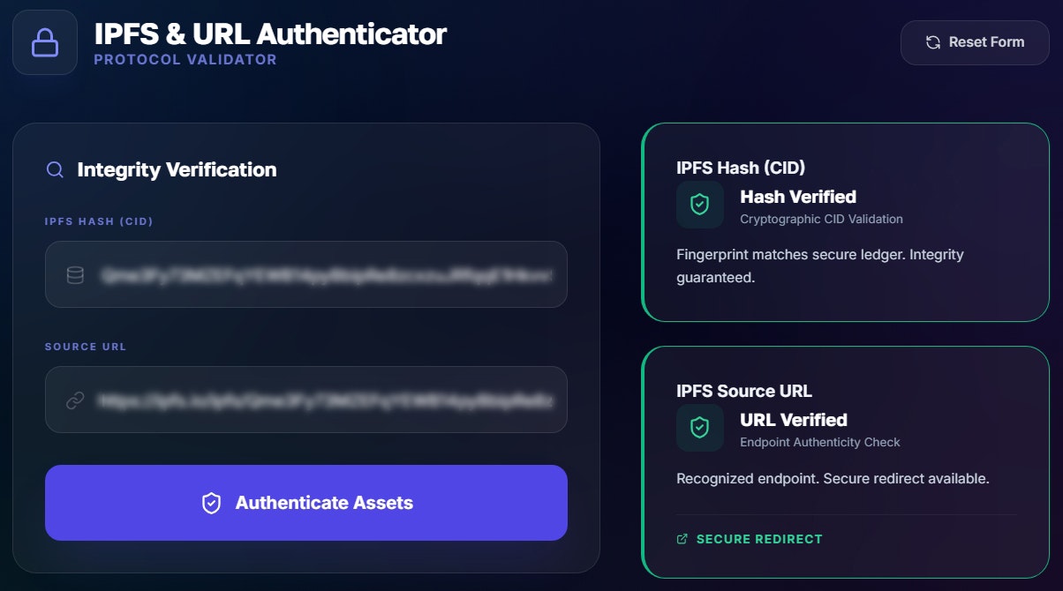Screen dimensions: 1063x591
Task: Click the shield icon on Authenticate Assets
Action: point(211,503)
